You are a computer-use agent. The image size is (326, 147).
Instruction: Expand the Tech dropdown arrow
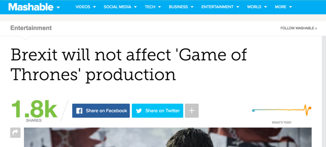(x=159, y=7)
